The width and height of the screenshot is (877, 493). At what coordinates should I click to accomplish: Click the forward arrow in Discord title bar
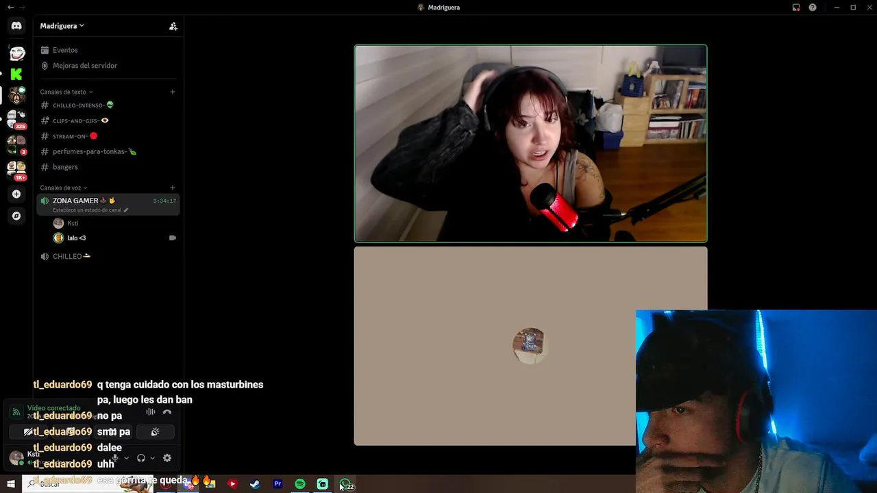tap(23, 8)
